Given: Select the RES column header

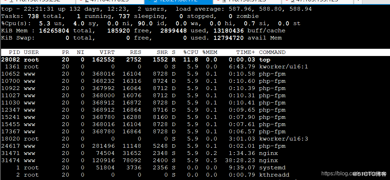Looking at the screenshot, I should [136, 52].
